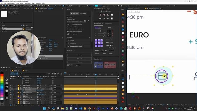Click the blue curved arrow icon in second KBar
The height and width of the screenshot is (111, 197).
[123, 79]
